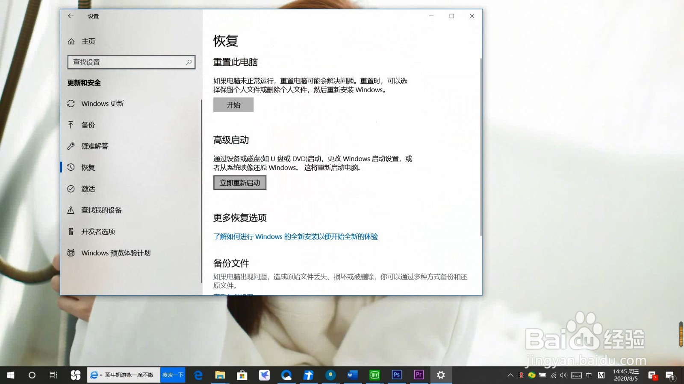Toggle the 中 input method indicator
Viewport: 684px width, 384px height.
589,375
